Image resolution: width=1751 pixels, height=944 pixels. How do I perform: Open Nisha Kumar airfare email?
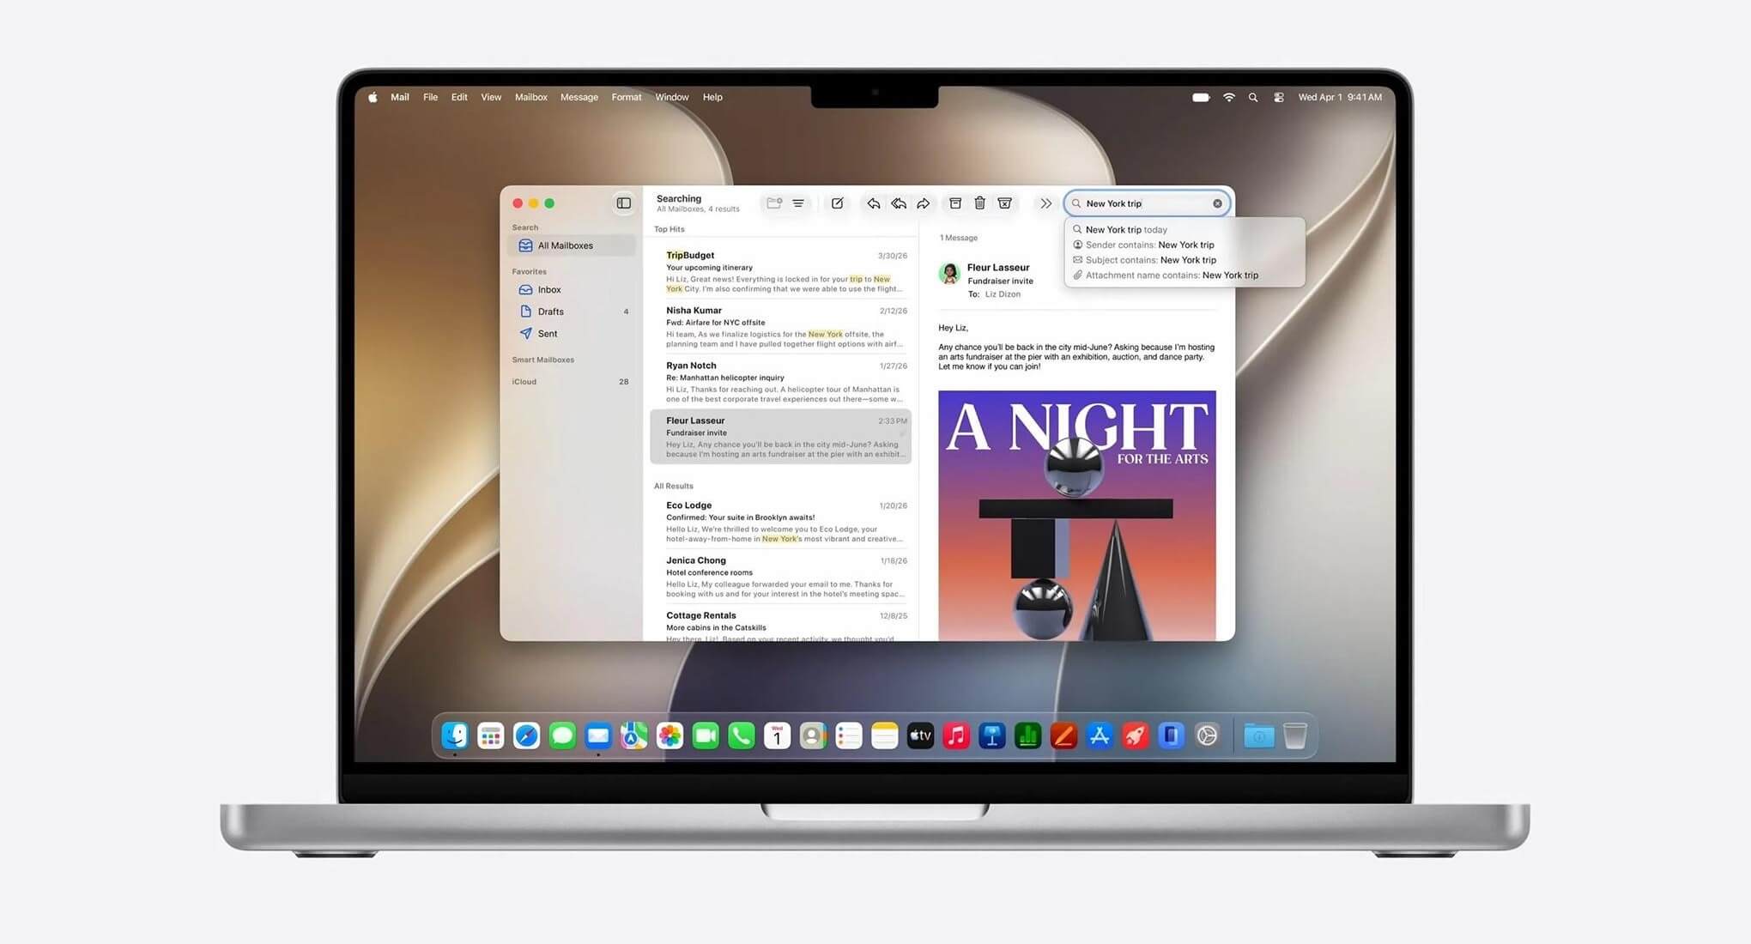click(781, 326)
